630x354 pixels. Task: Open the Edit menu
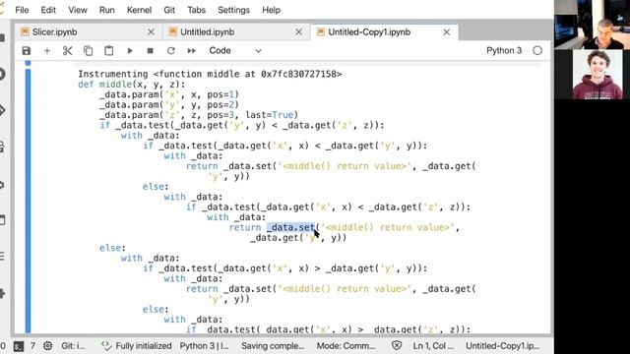pos(48,10)
